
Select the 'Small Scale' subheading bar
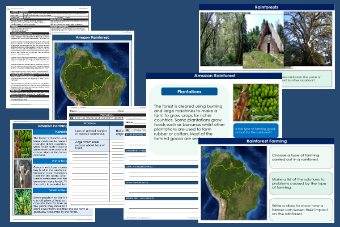click(x=50, y=190)
